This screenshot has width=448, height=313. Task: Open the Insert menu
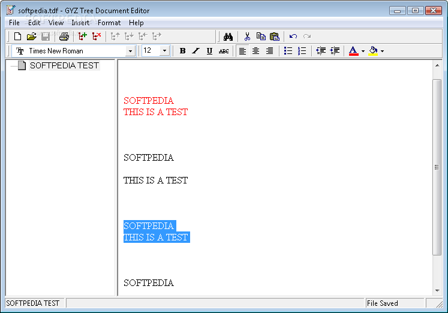[x=80, y=23]
